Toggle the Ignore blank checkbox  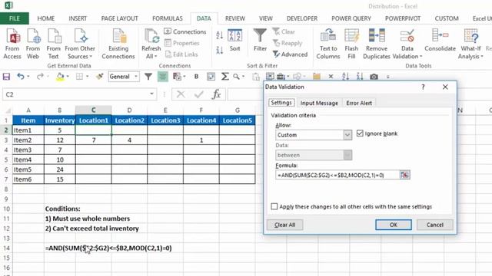click(x=360, y=133)
